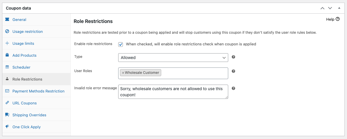
Task: Select the Role Restrictions tab
Action: click(x=37, y=79)
